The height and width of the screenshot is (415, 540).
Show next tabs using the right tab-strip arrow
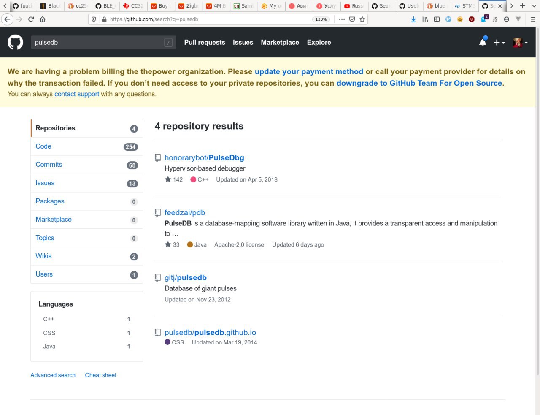pyautogui.click(x=511, y=6)
